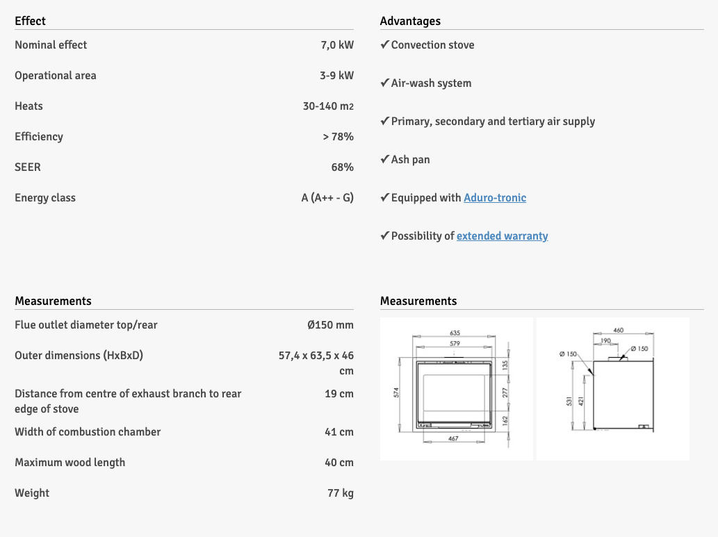Viewport: 718px width, 537px height.
Task: Open the front view measurement drawing
Action: pos(456,388)
